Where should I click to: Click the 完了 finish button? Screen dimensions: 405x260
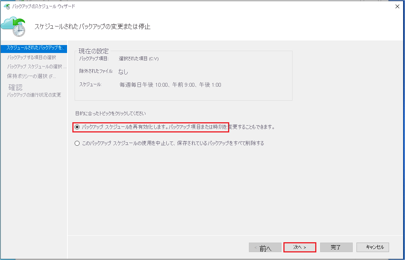click(336, 248)
